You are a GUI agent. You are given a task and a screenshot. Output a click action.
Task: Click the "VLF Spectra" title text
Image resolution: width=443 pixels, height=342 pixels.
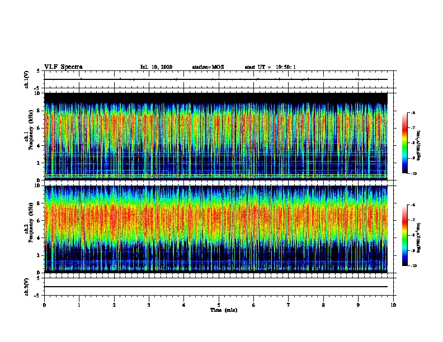[63, 67]
